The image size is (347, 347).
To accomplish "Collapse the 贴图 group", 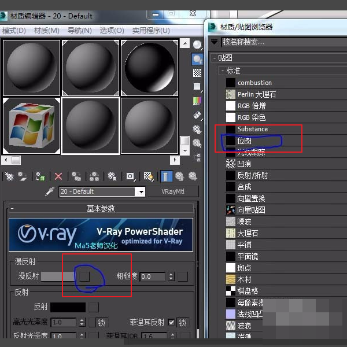I will [x=214, y=58].
